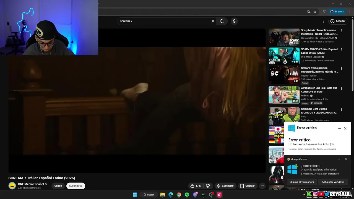Image resolution: width=354 pixels, height=199 pixels.
Task: Click the Unirse membership button
Action: tap(58, 186)
